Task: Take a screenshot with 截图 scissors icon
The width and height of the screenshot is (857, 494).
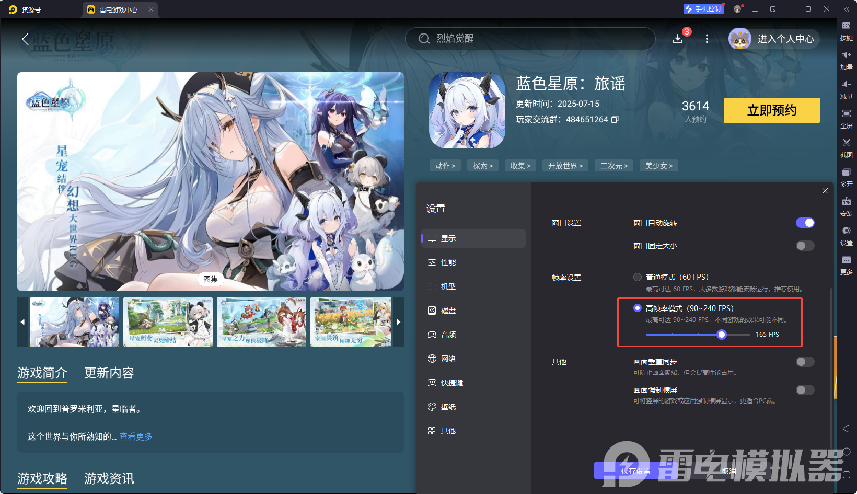Action: coord(846,148)
